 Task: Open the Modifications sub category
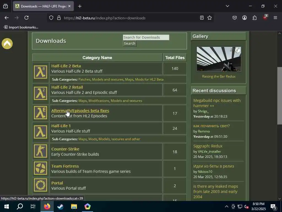[x=99, y=101]
